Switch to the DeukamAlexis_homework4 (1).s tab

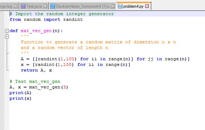(82, 6)
